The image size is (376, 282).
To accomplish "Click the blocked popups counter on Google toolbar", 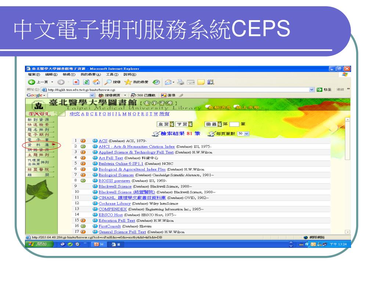I will (144, 95).
